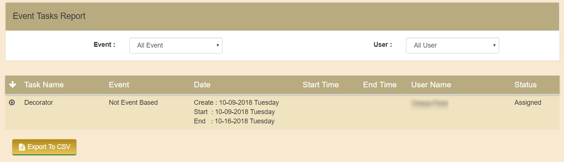Click the down arrow icon in table header
564x162 pixels.
(x=12, y=85)
